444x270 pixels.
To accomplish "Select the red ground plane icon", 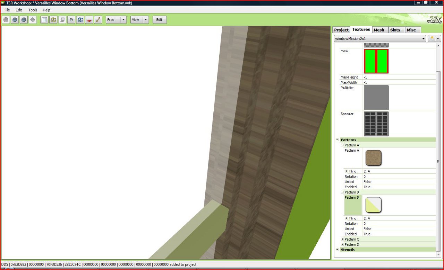I will [89, 20].
